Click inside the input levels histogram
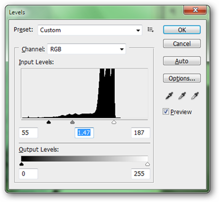 [85, 93]
